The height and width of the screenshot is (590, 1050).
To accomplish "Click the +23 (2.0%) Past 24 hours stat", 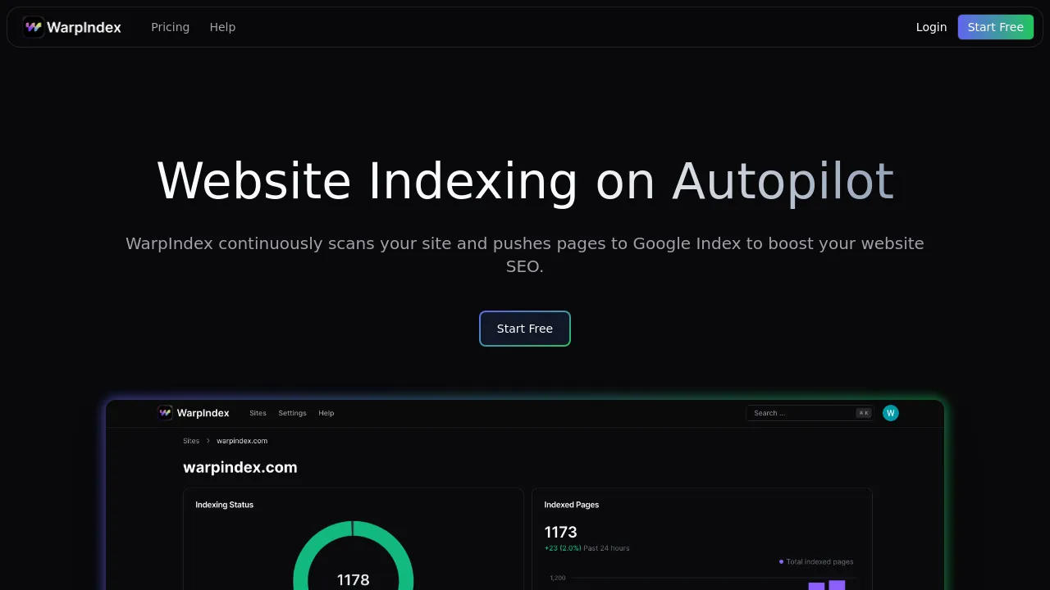I will 587,548.
